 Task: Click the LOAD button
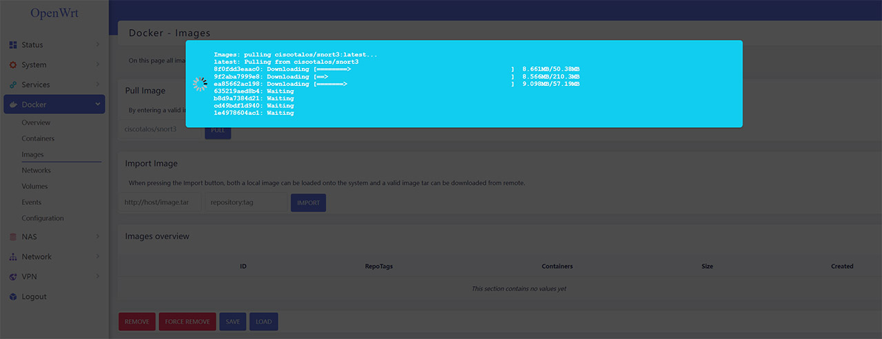click(264, 322)
